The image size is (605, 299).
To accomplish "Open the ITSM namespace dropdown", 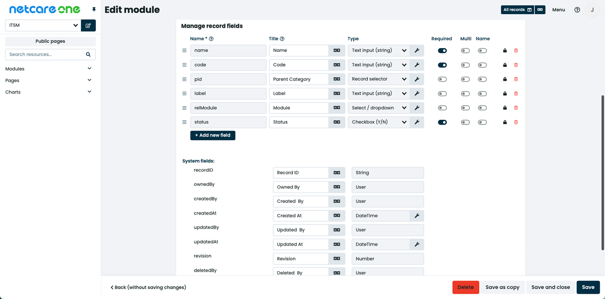I will coord(43,25).
